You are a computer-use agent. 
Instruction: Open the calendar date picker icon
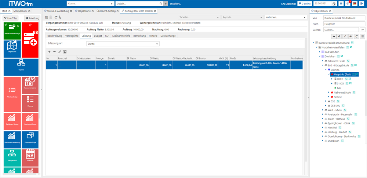(334, 4)
